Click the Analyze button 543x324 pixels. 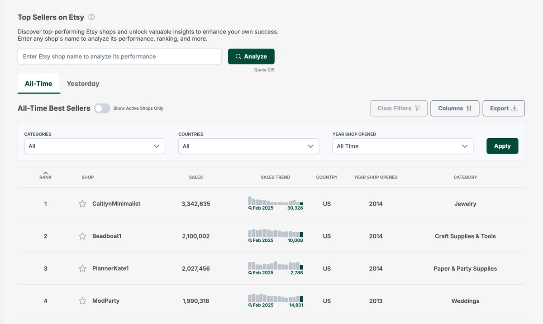pos(251,56)
